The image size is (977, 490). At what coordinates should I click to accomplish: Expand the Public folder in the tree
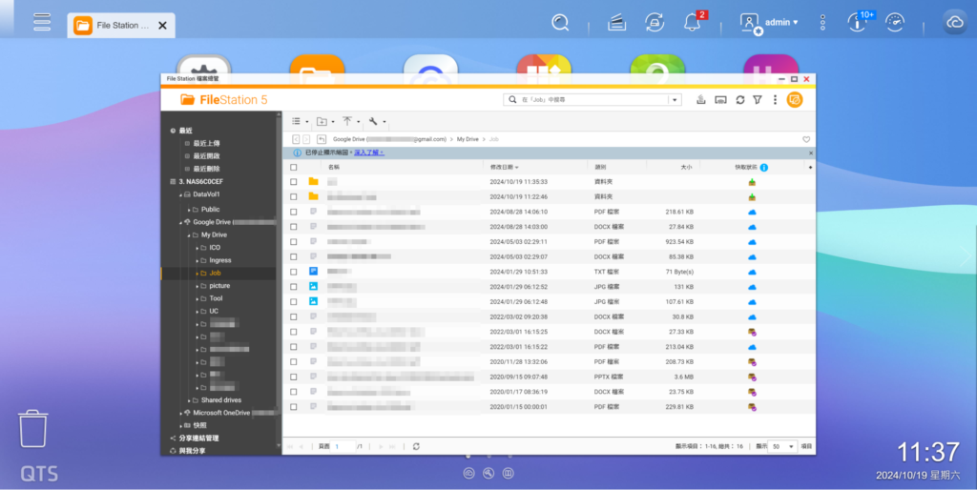[x=188, y=209]
